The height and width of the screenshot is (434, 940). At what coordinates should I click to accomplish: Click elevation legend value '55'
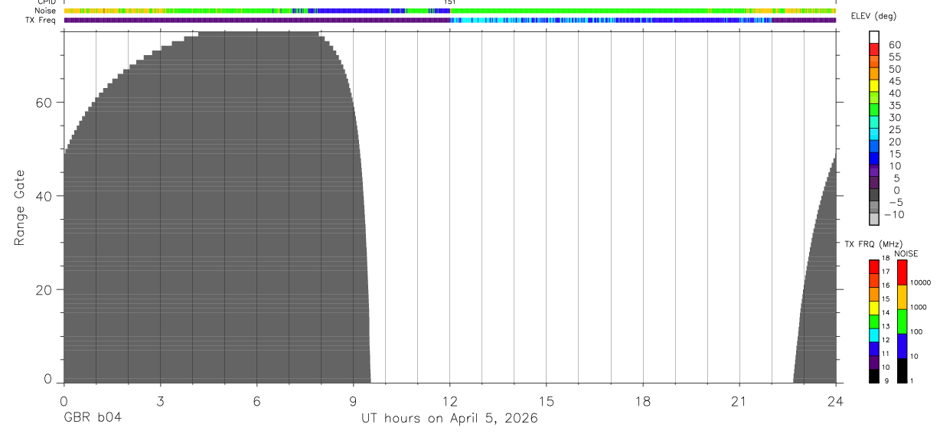tap(894, 57)
